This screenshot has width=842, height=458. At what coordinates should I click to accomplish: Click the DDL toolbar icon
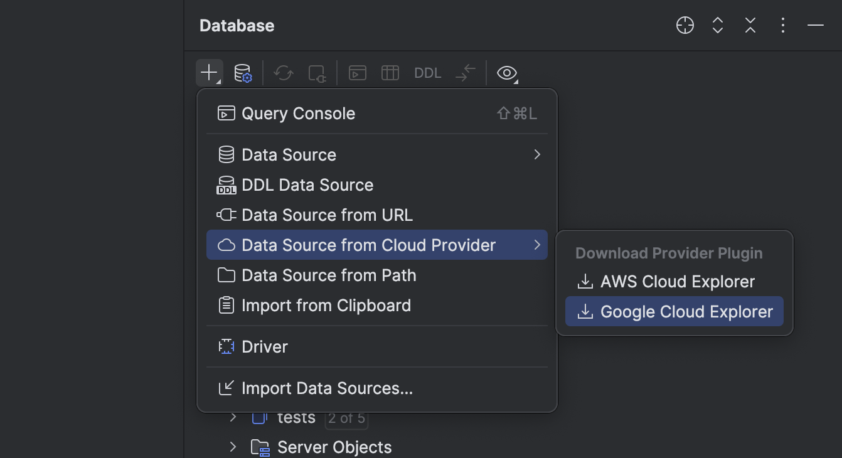[427, 72]
